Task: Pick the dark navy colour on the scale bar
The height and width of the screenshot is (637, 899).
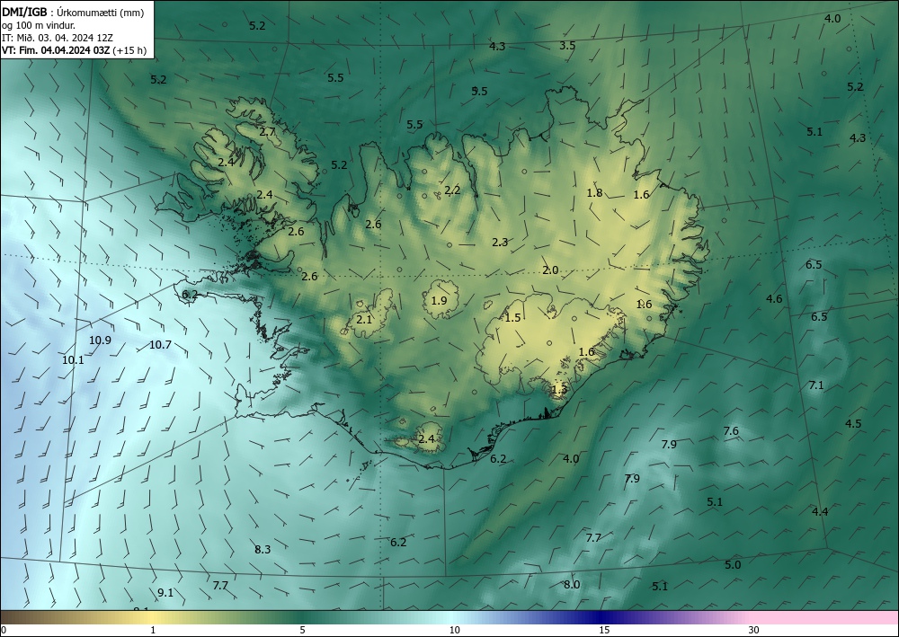Action: pyautogui.click(x=601, y=617)
